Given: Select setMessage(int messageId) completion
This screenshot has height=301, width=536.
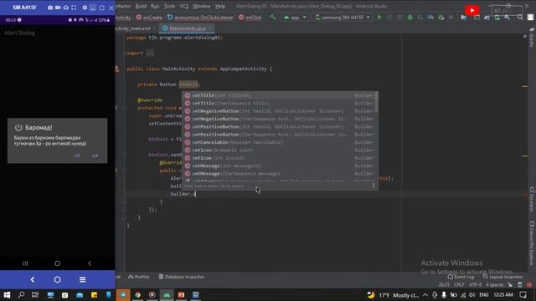Looking at the screenshot, I should point(280,166).
